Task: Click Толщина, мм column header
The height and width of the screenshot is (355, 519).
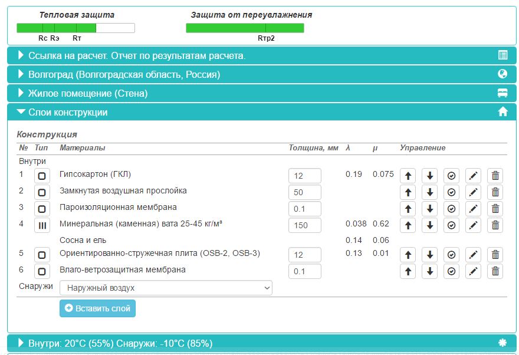Action: coord(313,148)
